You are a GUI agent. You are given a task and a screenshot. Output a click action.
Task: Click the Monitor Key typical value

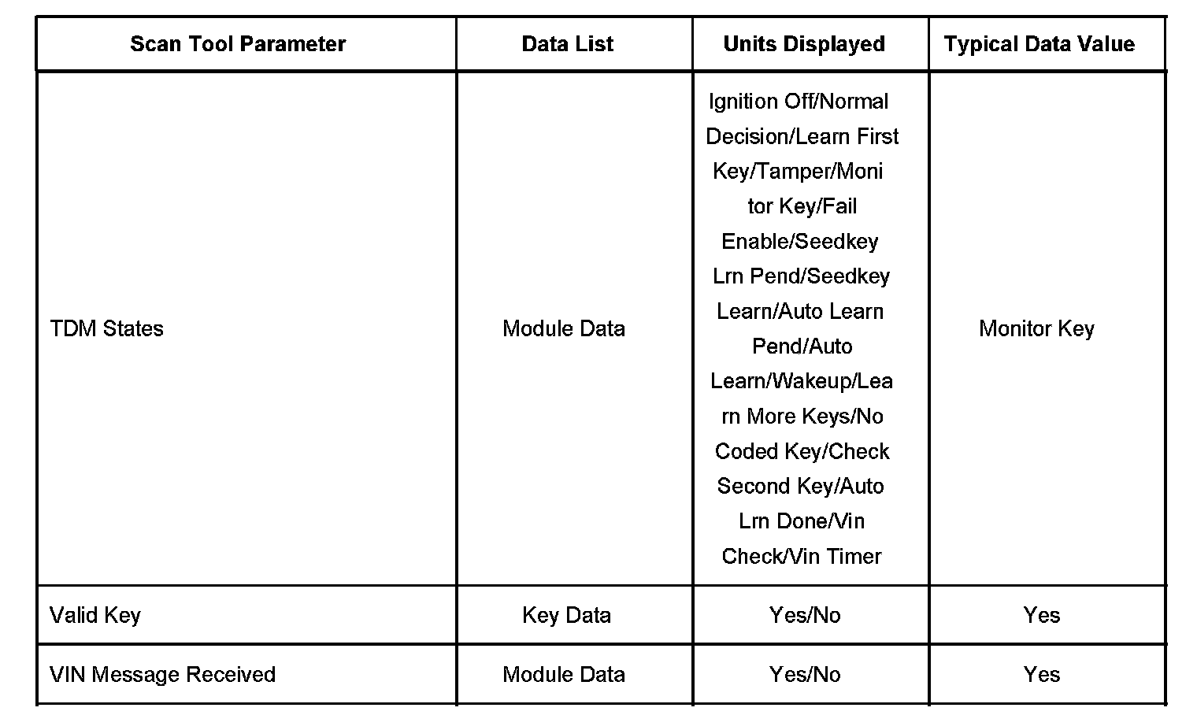1036,328
